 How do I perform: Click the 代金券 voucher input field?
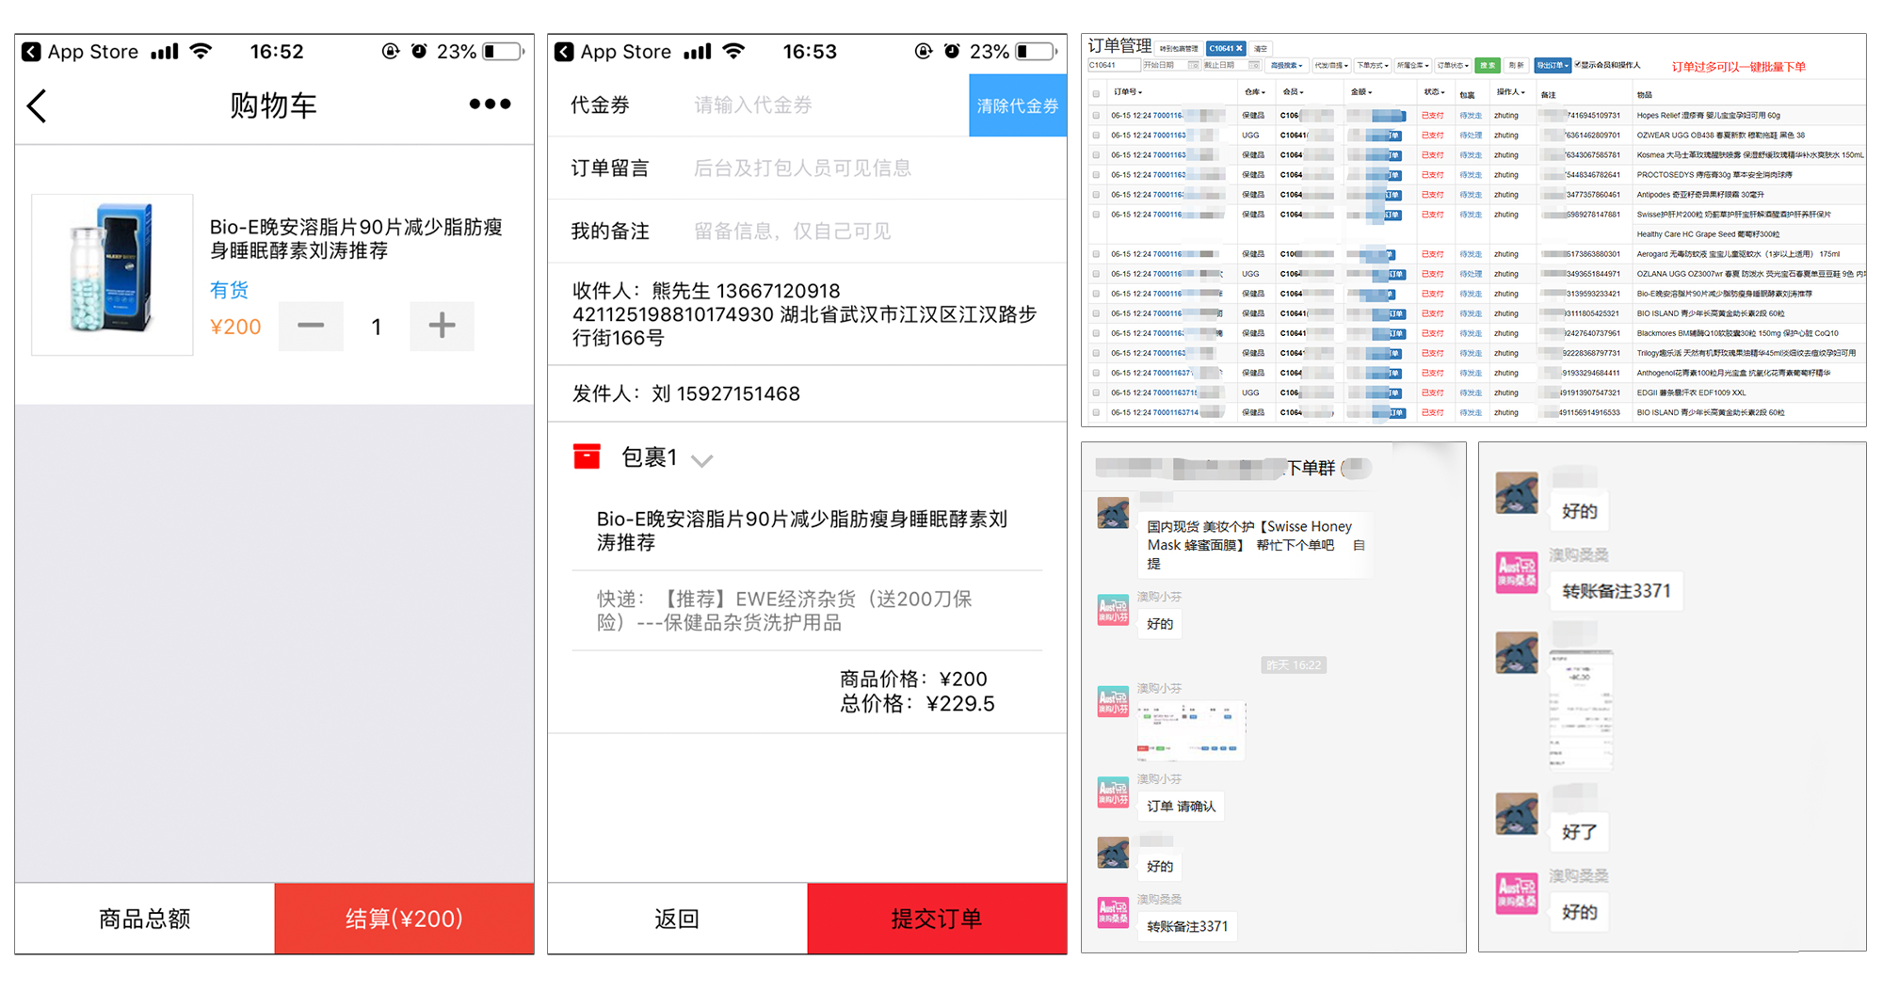(x=819, y=105)
